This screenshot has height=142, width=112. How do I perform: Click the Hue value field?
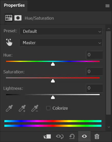(x=94, y=55)
